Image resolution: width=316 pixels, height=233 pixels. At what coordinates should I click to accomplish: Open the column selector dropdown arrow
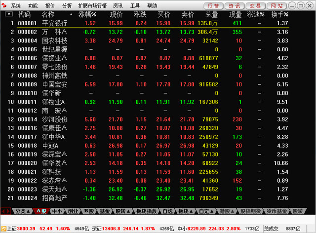(9, 14)
